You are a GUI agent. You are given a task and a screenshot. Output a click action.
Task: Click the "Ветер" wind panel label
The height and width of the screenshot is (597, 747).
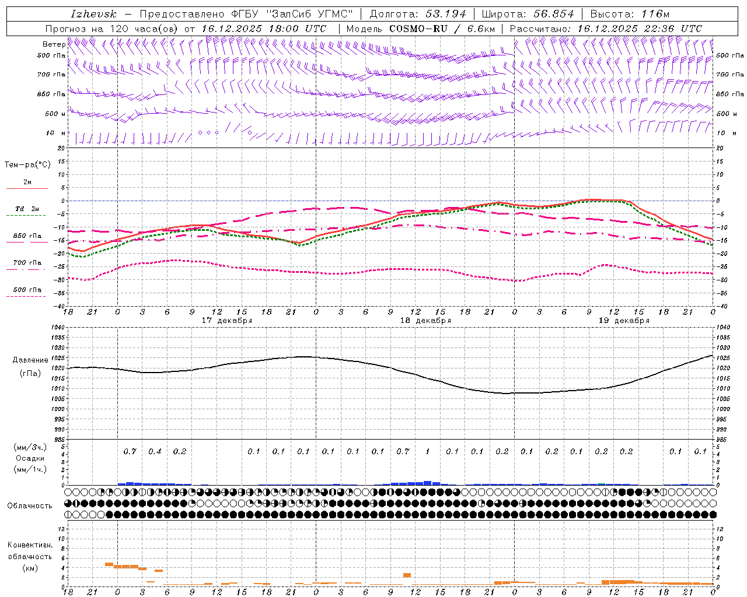point(54,44)
